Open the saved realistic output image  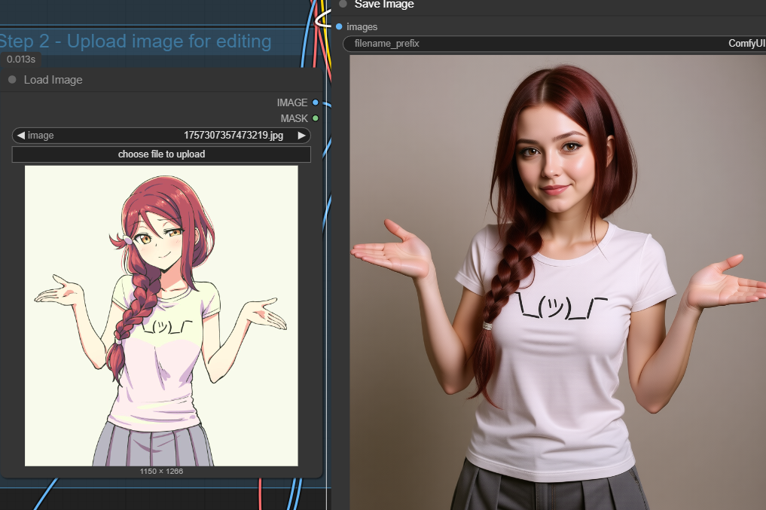pos(558,282)
